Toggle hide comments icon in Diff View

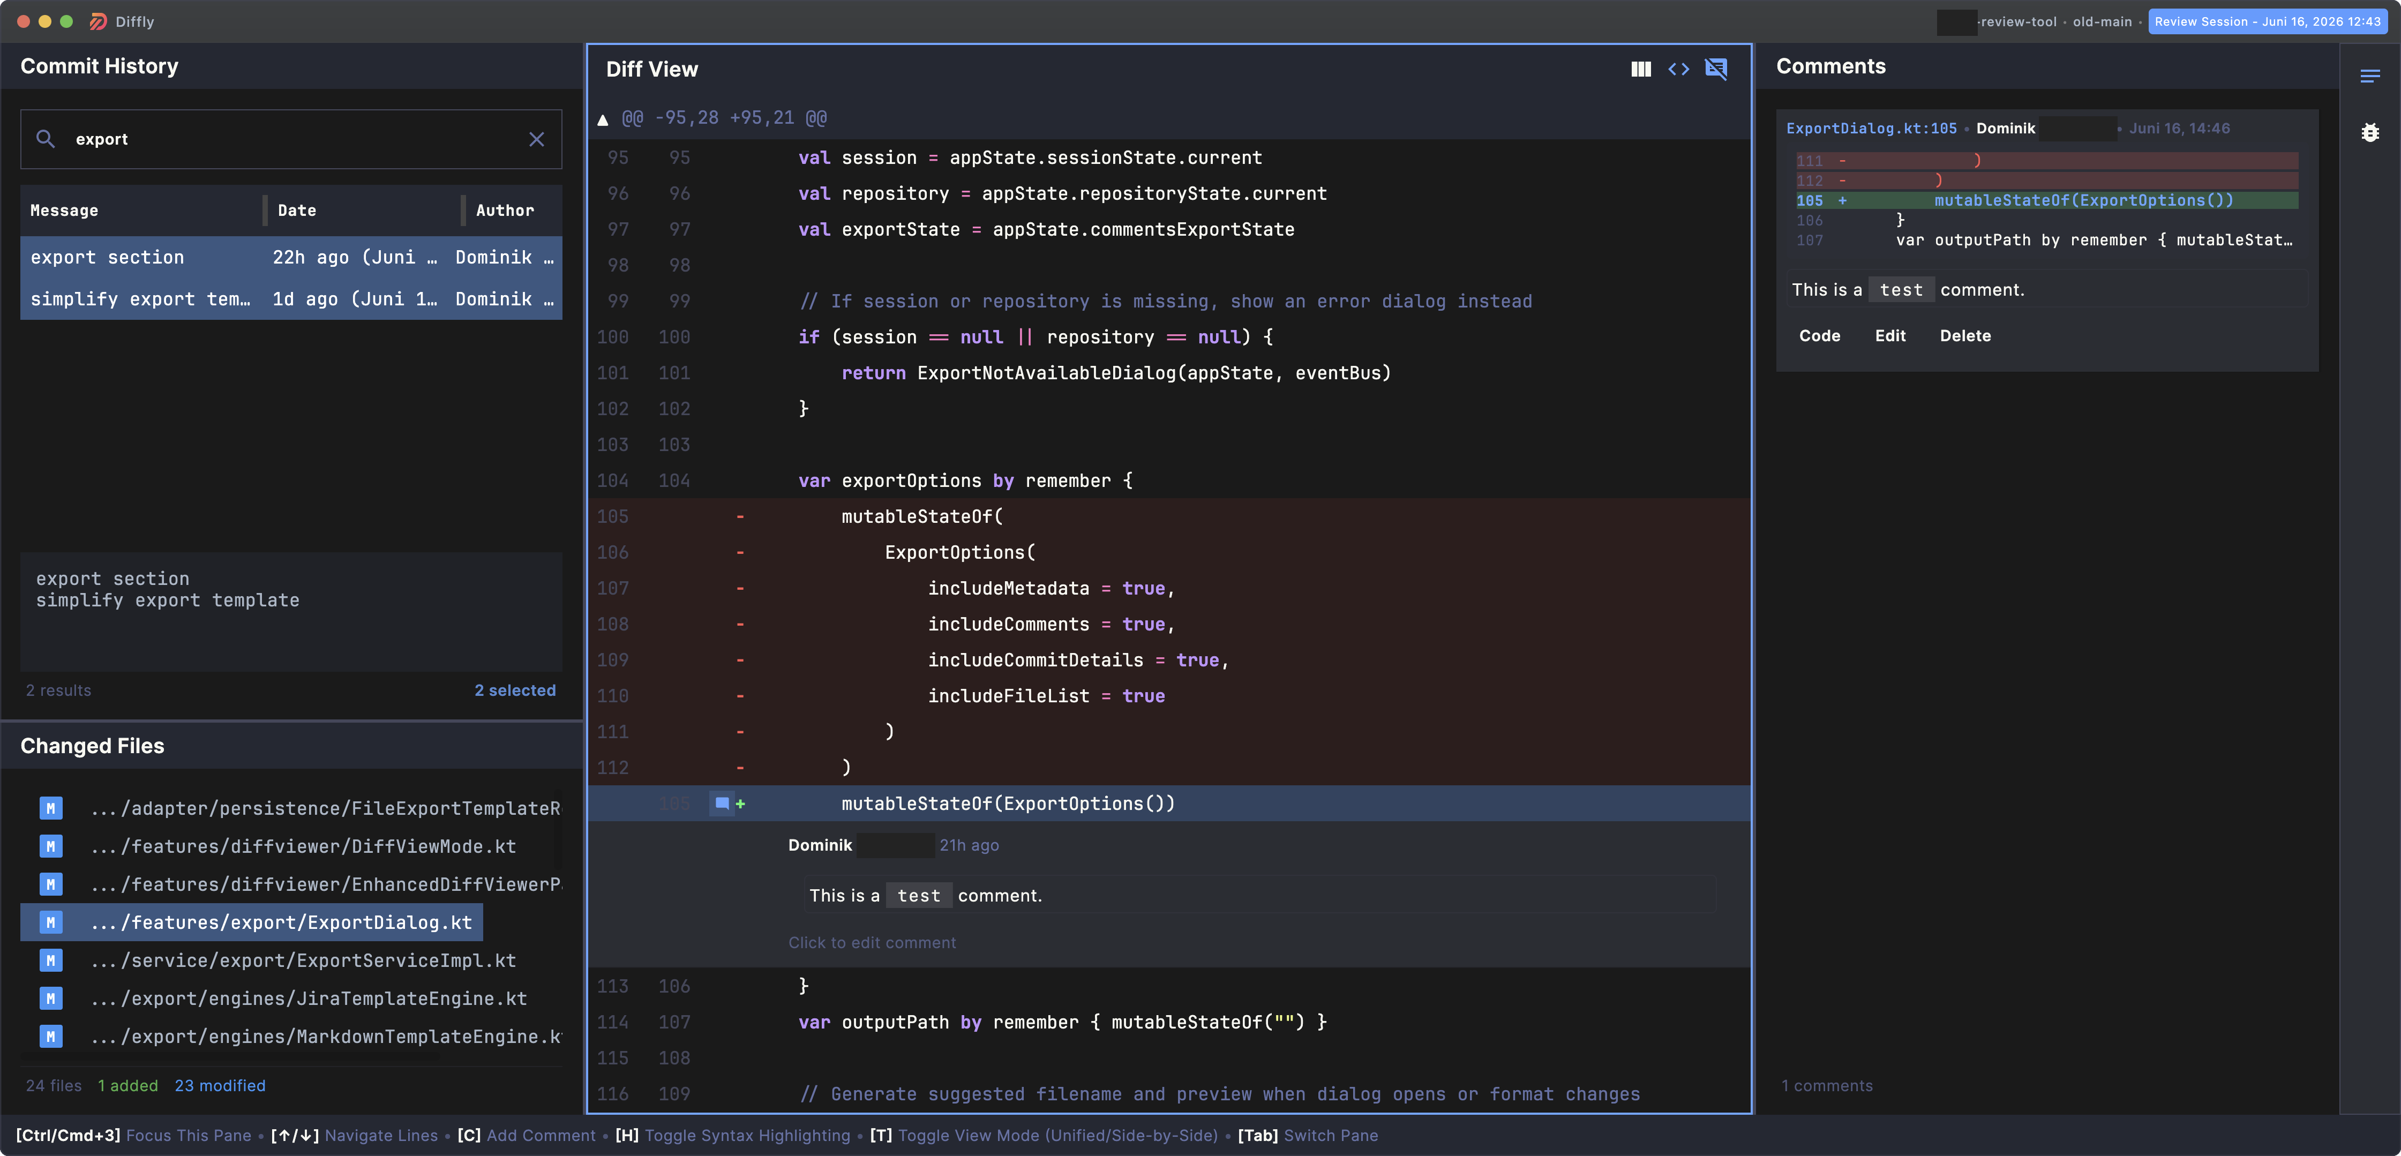pyautogui.click(x=1716, y=69)
